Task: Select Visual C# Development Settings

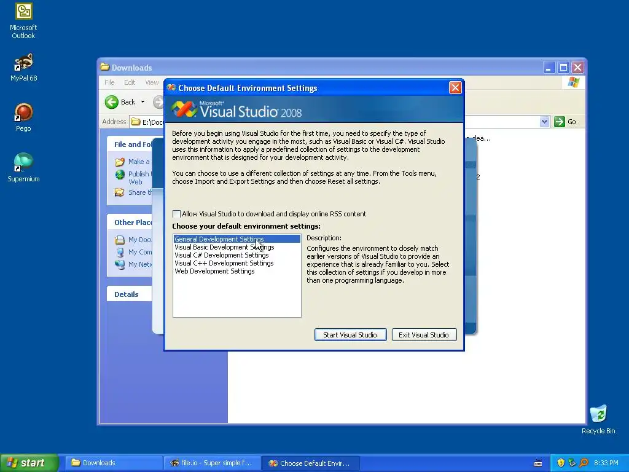Action: pos(236,255)
